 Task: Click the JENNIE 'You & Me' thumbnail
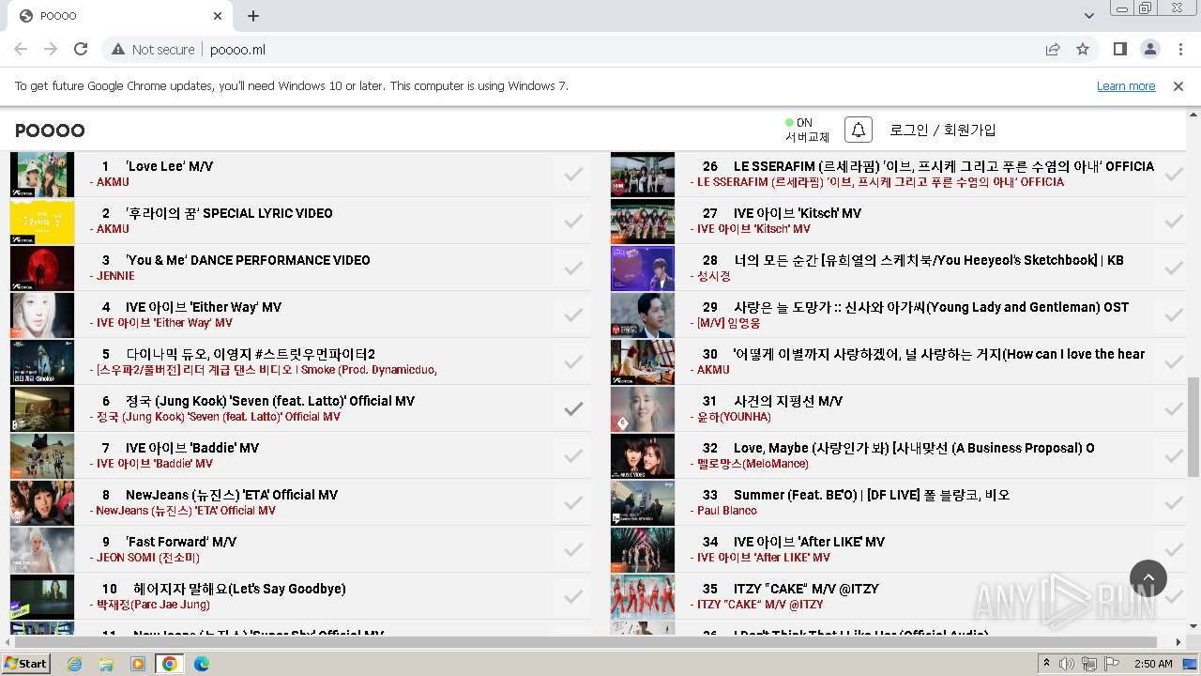[42, 268]
